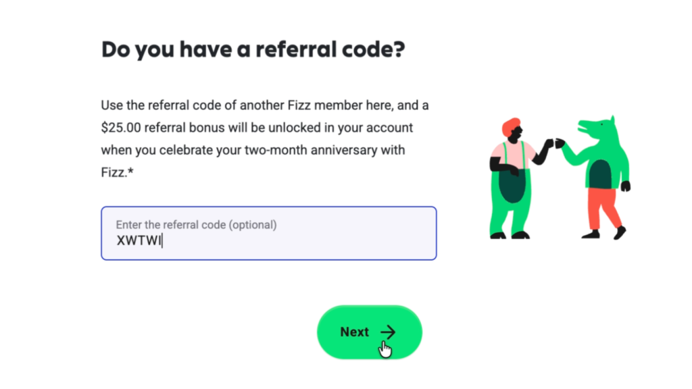This screenshot has width=692, height=389.
Task: Click the 'Fizz.*' text with asterisk
Action: click(118, 172)
